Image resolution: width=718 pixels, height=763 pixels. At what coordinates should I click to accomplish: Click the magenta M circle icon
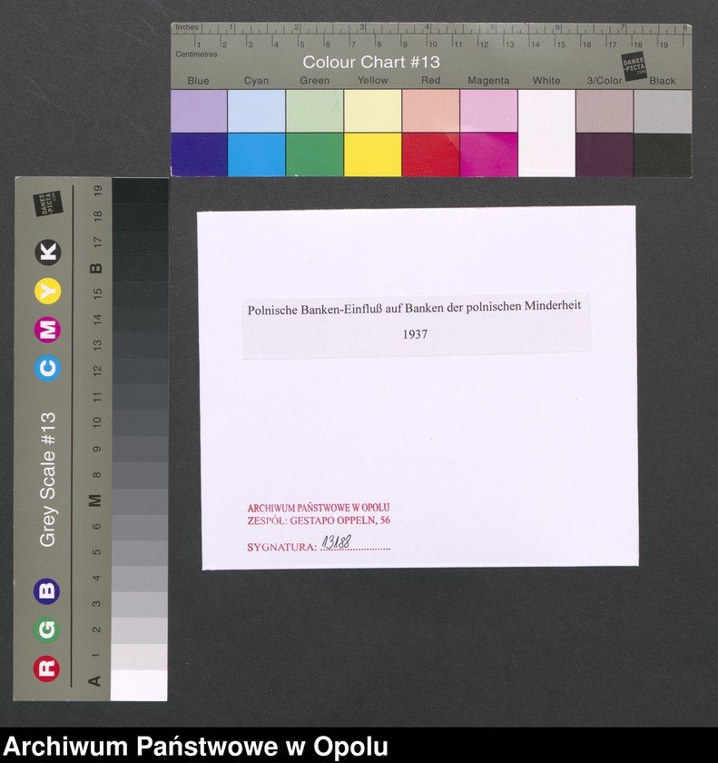(x=47, y=330)
